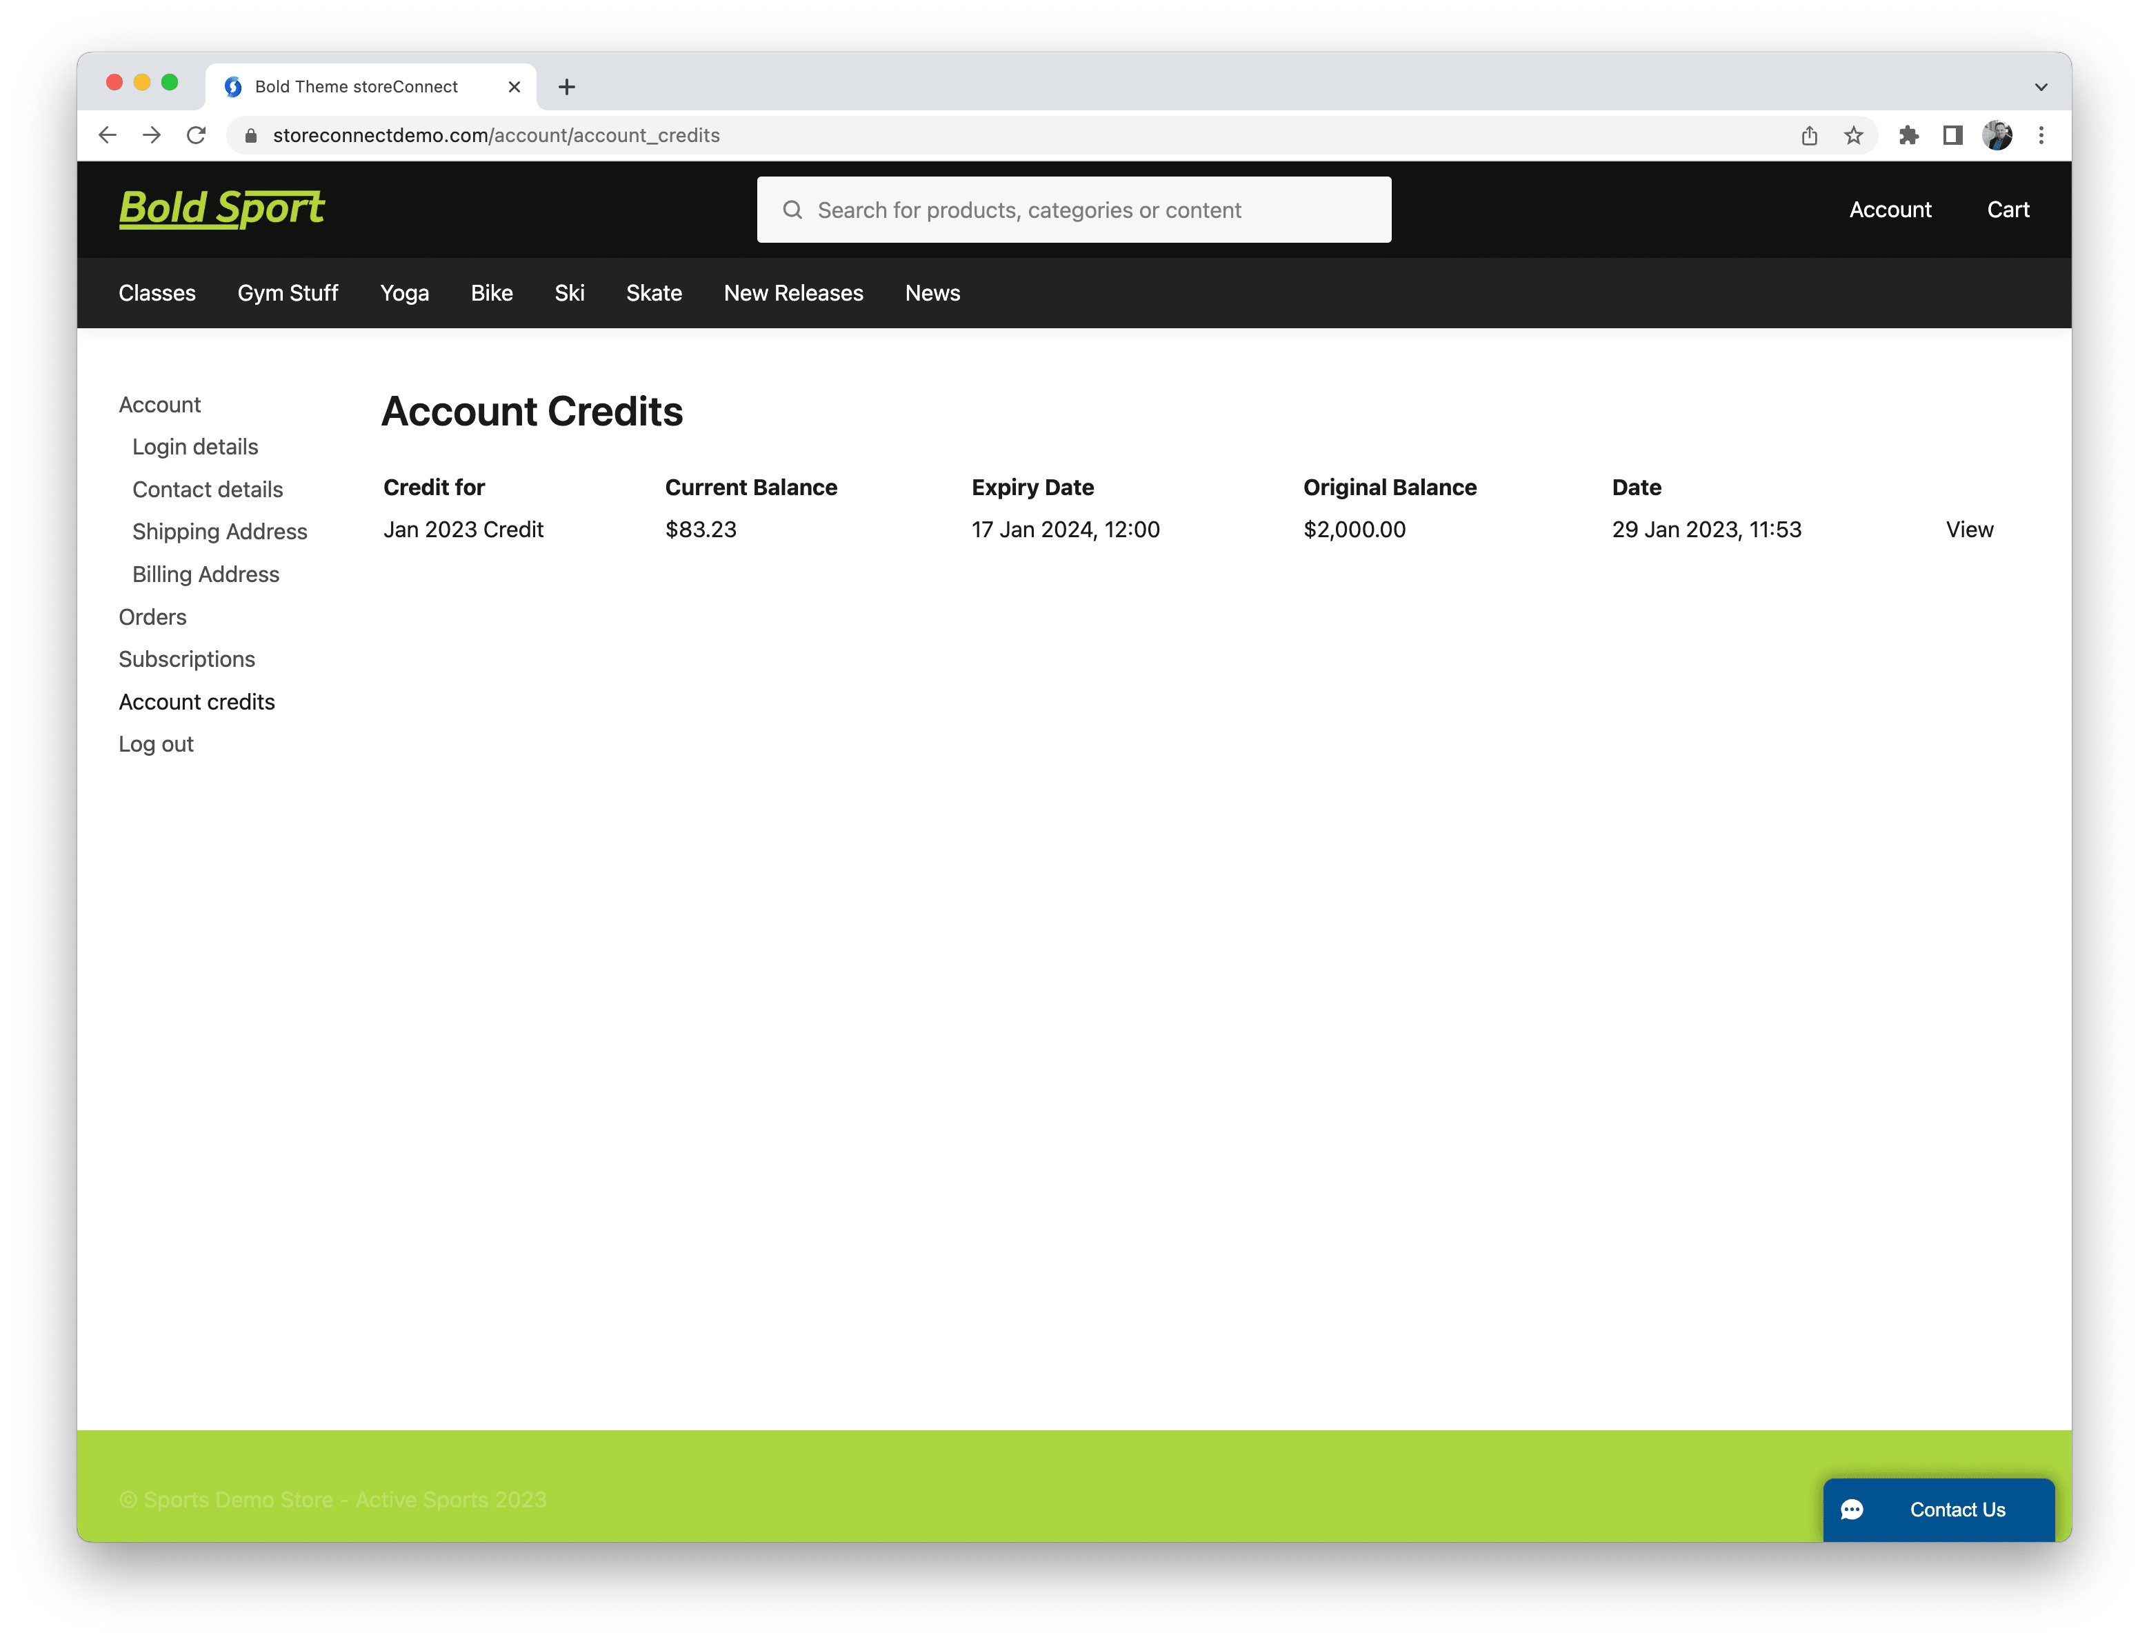Click the browser back arrow
The height and width of the screenshot is (1644, 2149).
107,135
